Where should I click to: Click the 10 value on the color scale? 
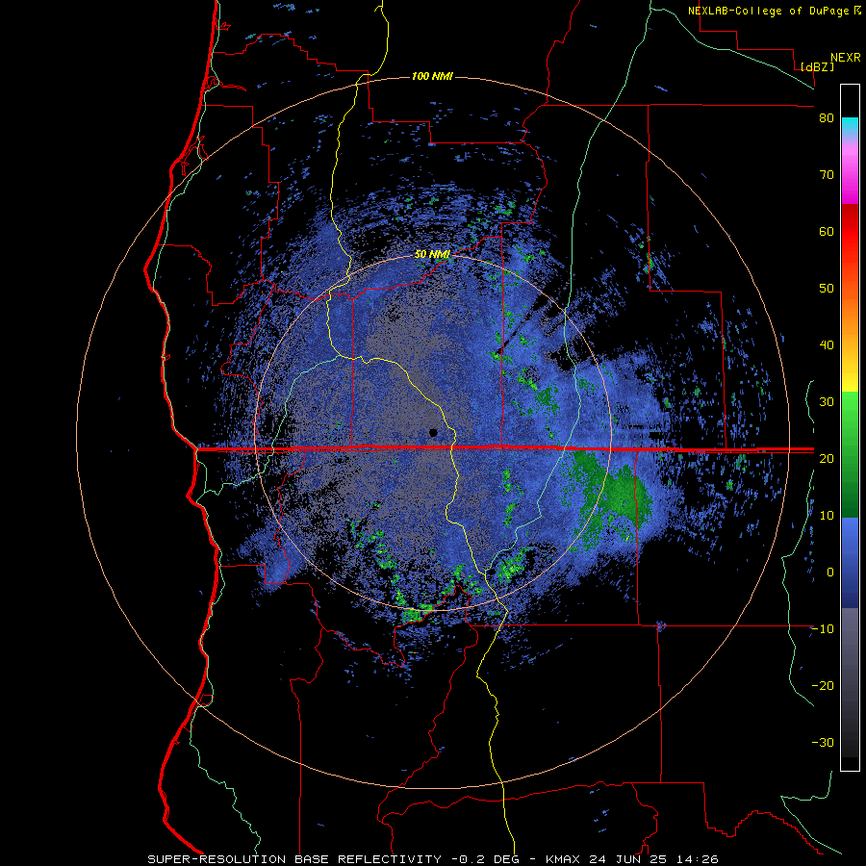827,516
